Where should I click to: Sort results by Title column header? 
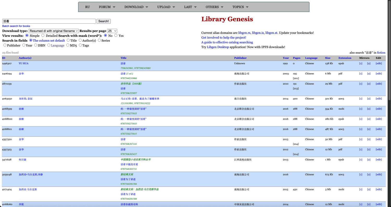point(123,58)
